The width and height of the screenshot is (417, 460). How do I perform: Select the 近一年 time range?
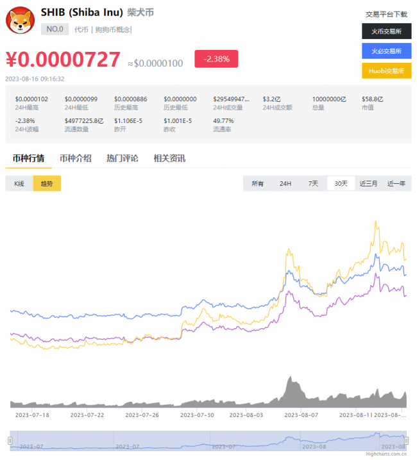[396, 184]
